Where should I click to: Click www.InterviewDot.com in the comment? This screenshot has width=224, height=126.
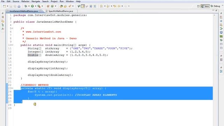(x=43, y=32)
